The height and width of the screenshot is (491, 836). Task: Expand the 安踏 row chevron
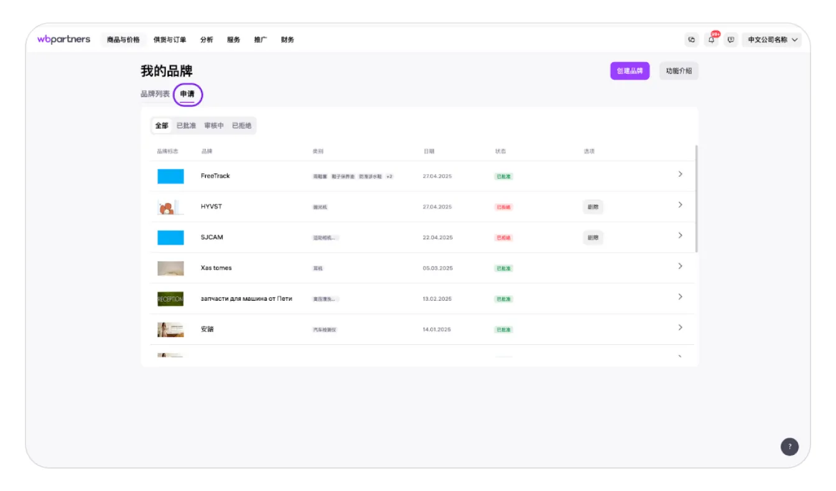680,328
